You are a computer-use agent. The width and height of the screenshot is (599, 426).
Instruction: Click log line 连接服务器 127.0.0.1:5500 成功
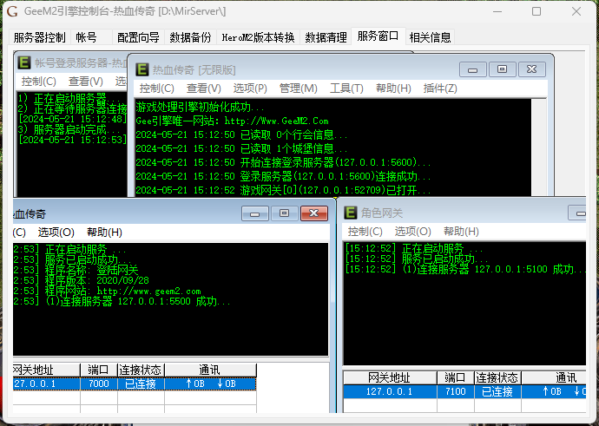(x=122, y=302)
